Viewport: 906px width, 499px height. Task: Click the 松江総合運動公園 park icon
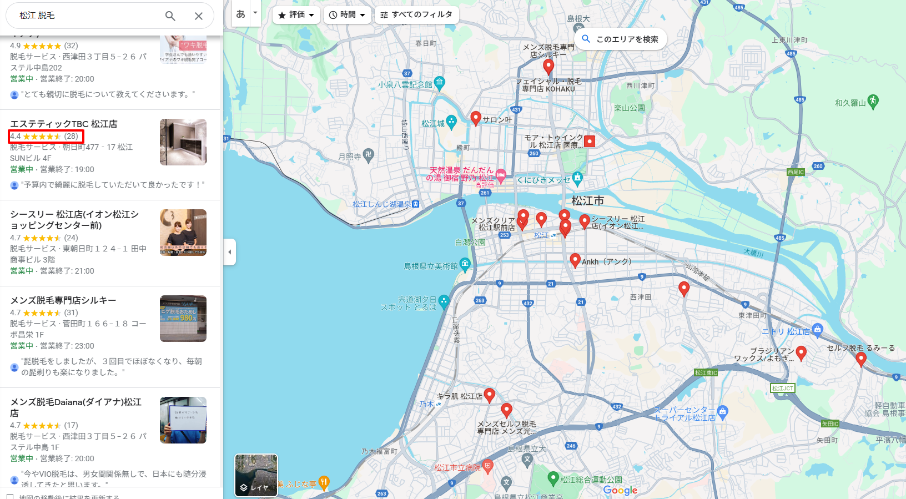coord(553,478)
